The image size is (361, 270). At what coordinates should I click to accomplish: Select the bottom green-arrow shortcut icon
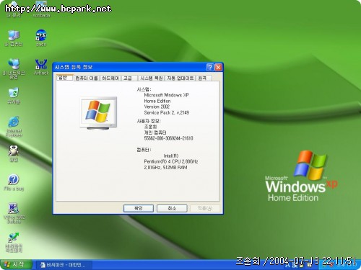tap(14, 242)
